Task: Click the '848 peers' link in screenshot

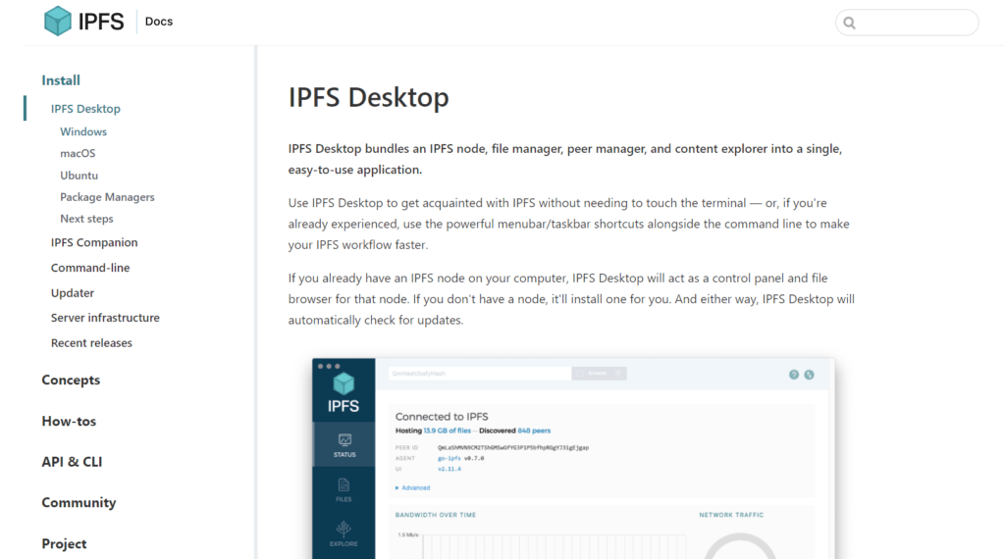Action: click(x=534, y=431)
